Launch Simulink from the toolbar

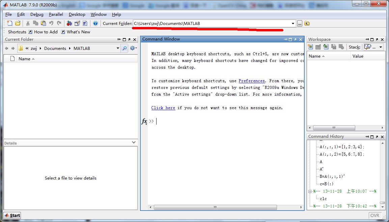(x=69, y=23)
